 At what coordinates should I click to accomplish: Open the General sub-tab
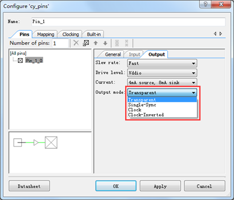pos(113,54)
